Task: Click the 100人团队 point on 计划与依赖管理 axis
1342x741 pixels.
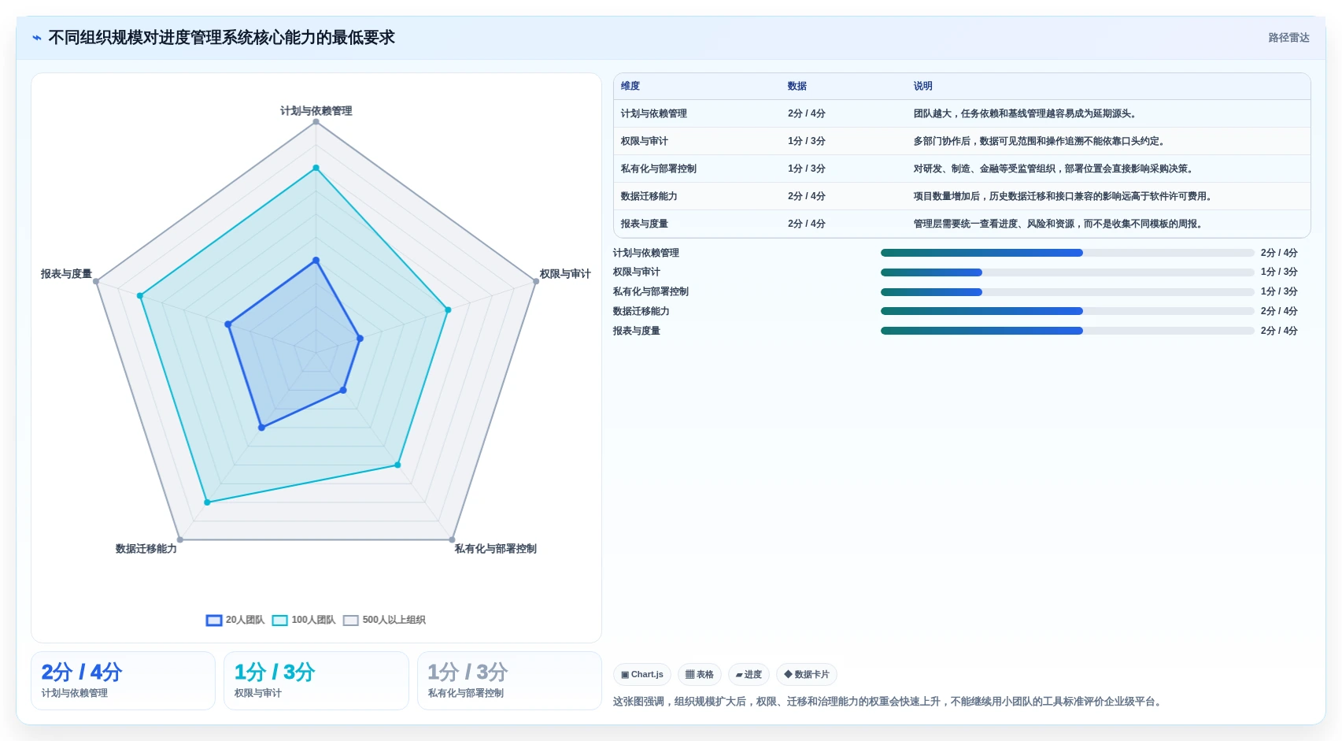Action: tap(316, 168)
